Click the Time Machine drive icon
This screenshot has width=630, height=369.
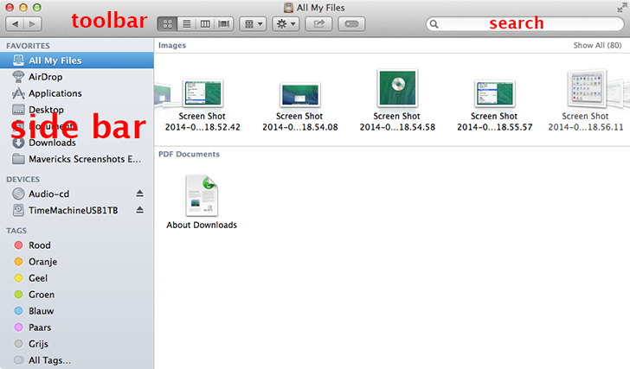pos(18,210)
